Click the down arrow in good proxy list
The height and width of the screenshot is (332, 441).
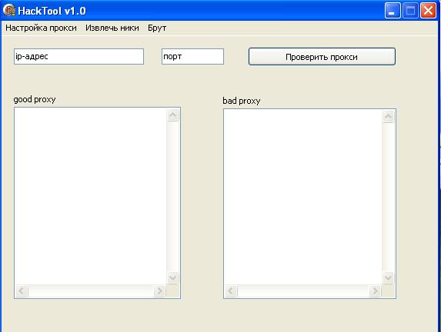[x=172, y=277]
